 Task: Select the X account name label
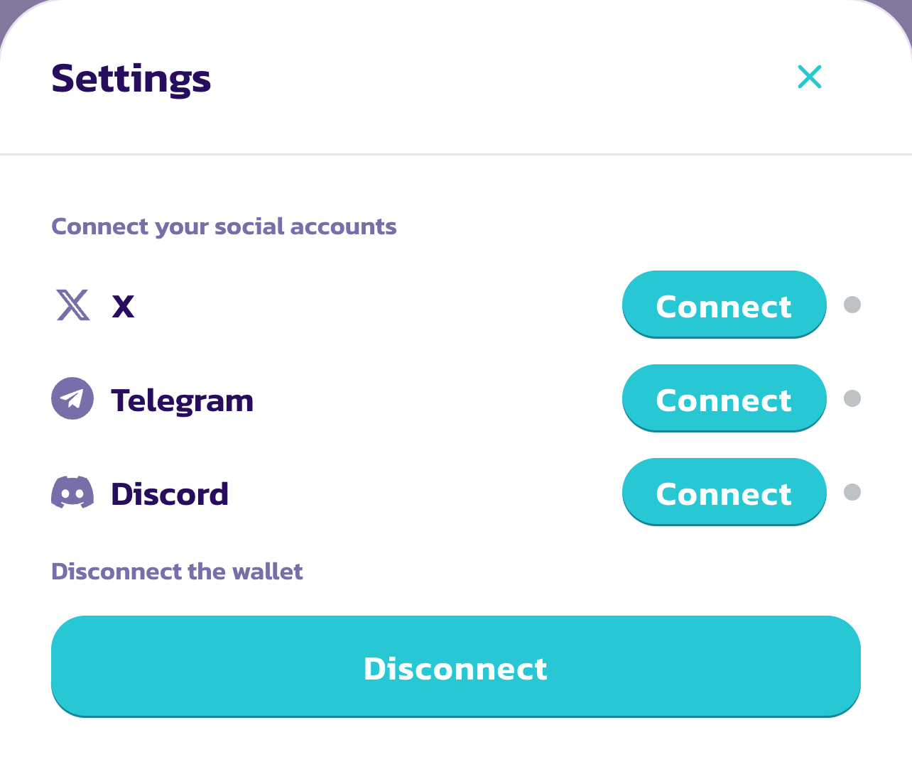123,307
